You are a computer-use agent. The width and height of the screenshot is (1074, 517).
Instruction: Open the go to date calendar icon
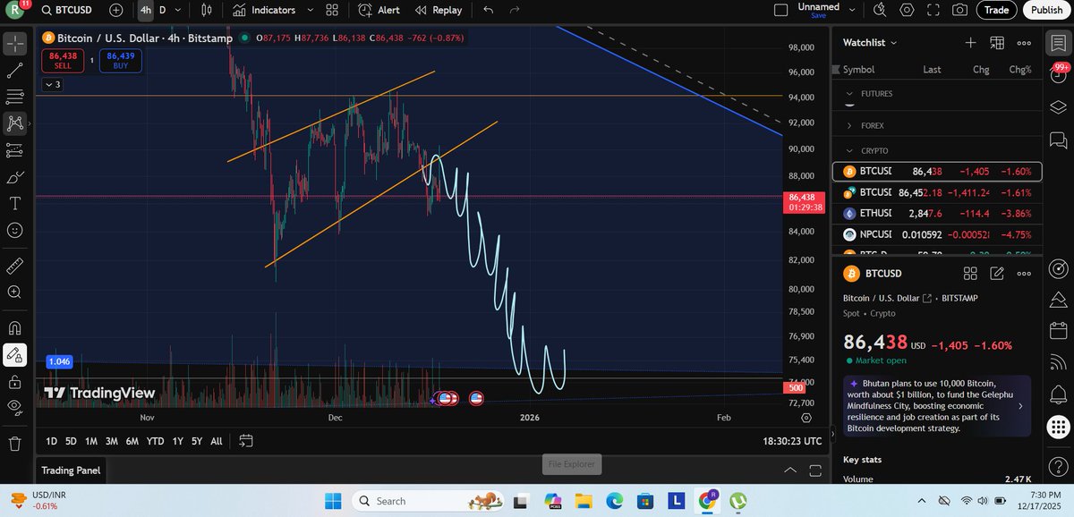[246, 440]
